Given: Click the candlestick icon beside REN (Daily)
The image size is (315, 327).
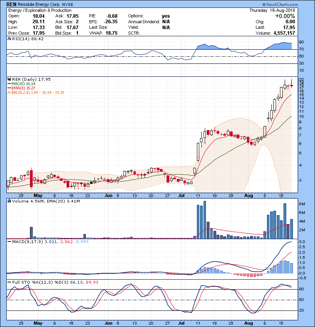Looking at the screenshot, I should (x=9, y=79).
